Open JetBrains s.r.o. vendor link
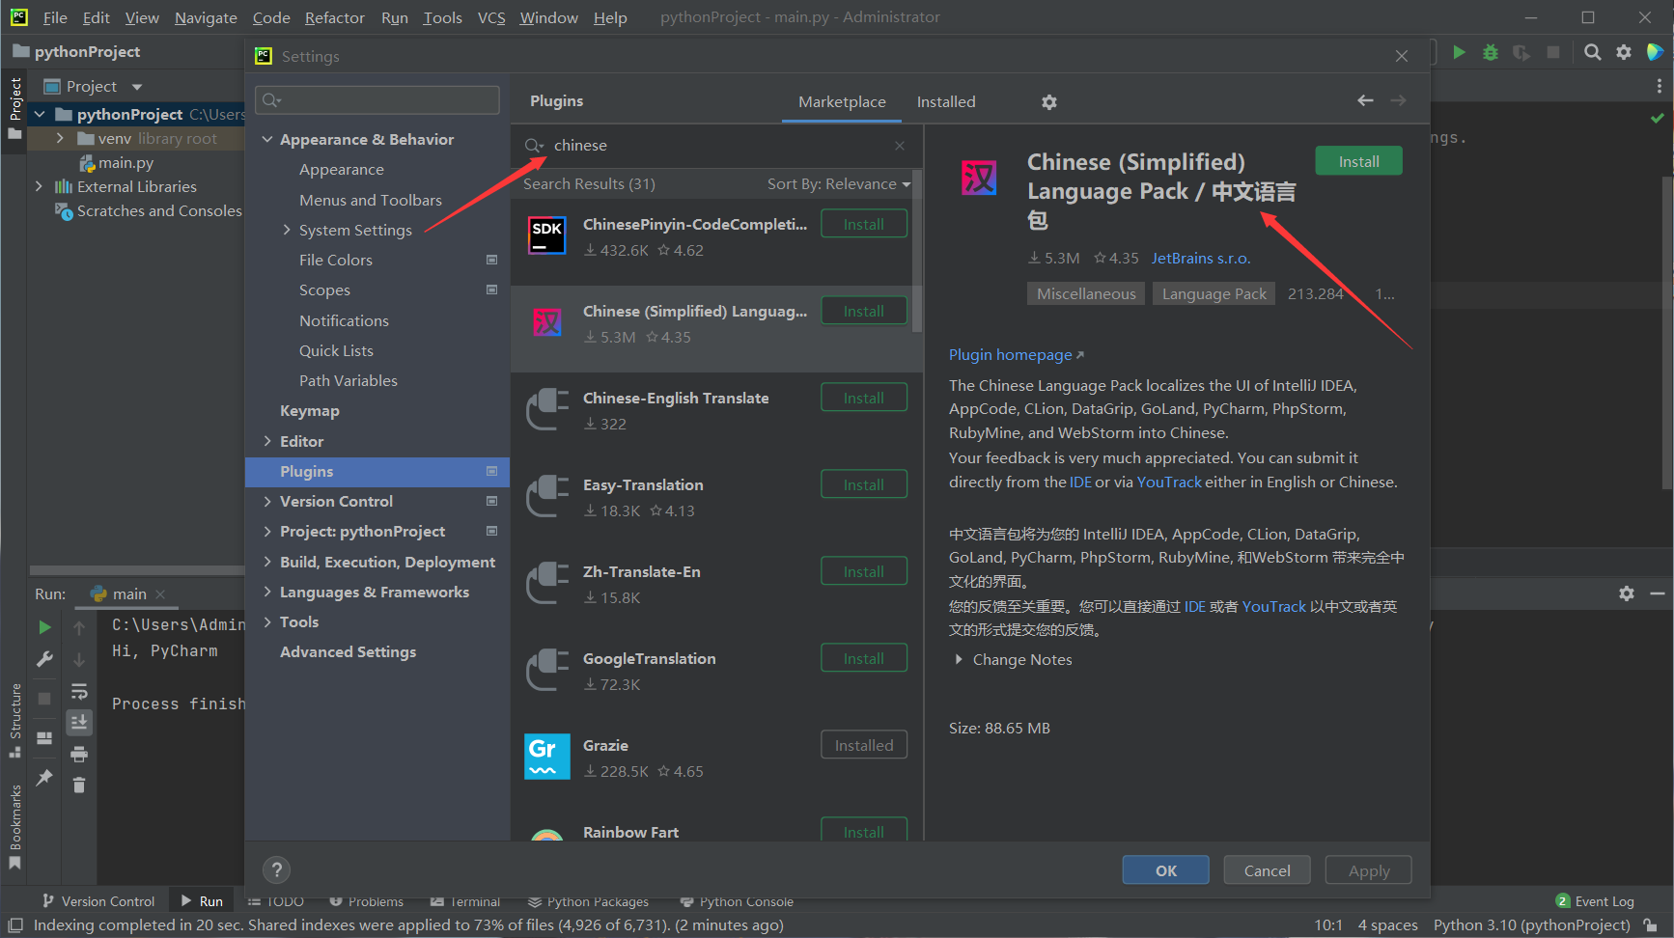The width and height of the screenshot is (1674, 938). coord(1201,259)
